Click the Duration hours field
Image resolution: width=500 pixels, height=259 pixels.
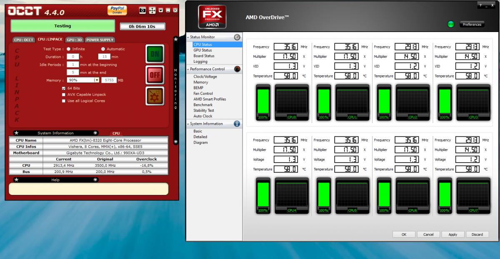(x=73, y=57)
